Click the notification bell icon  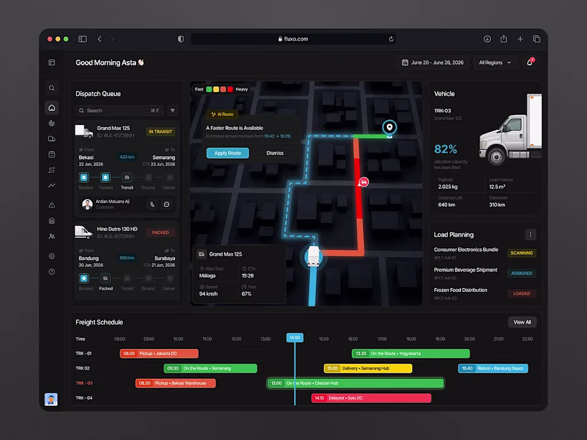[530, 62]
